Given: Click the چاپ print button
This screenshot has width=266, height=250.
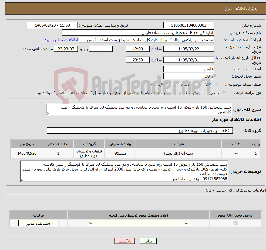Looking at the screenshot, I should tap(148, 241).
